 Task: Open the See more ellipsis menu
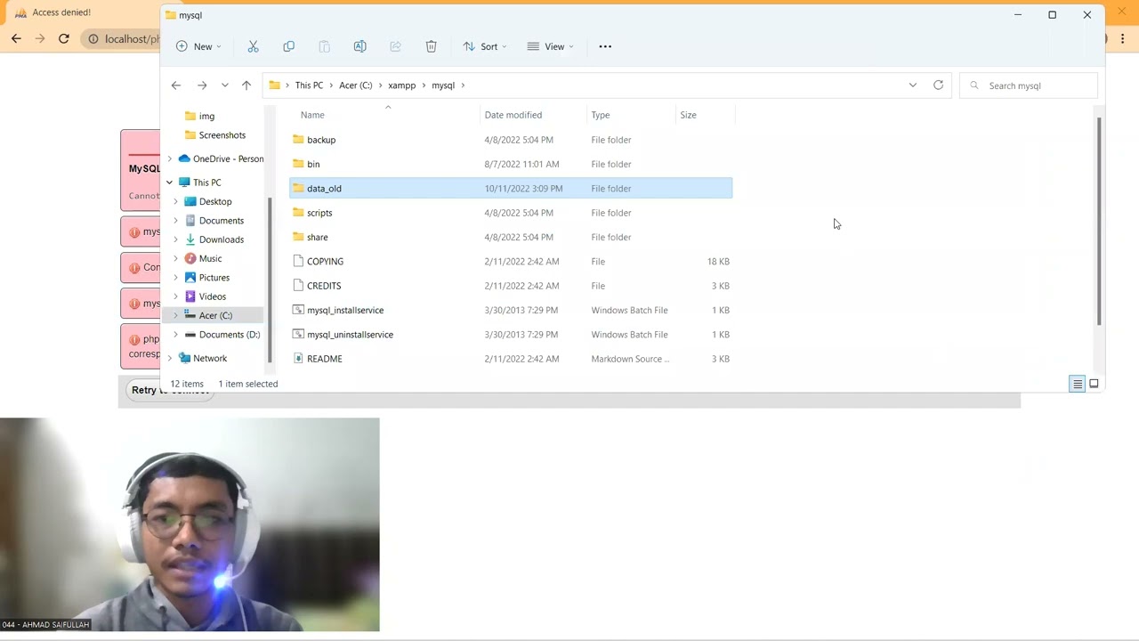click(605, 46)
